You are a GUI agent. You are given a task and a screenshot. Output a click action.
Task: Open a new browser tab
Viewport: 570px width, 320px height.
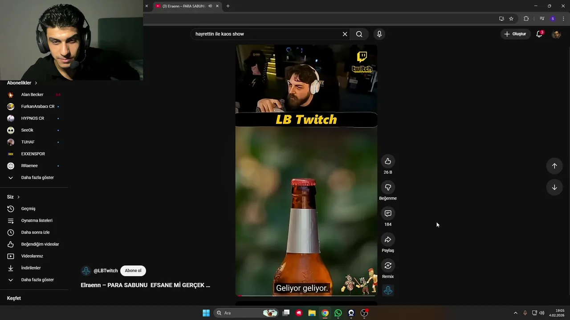tap(228, 6)
